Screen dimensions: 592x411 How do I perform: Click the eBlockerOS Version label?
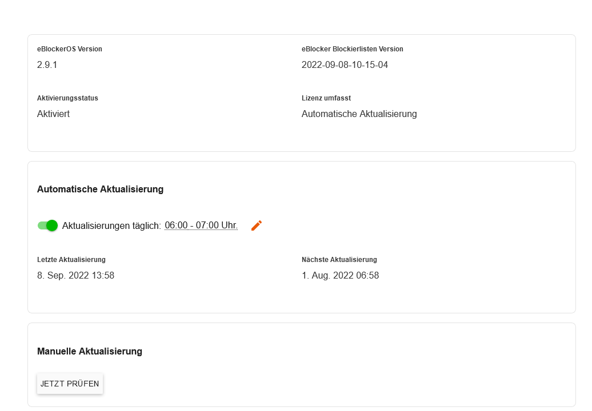[70, 49]
